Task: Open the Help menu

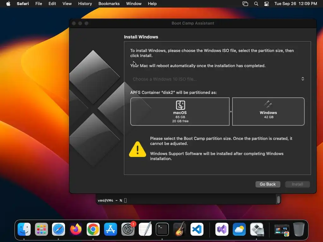Action: point(152,4)
